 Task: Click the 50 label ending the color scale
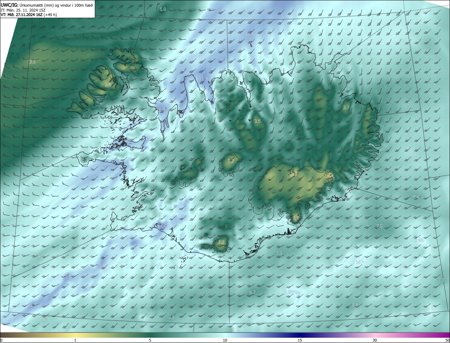pos(447,340)
